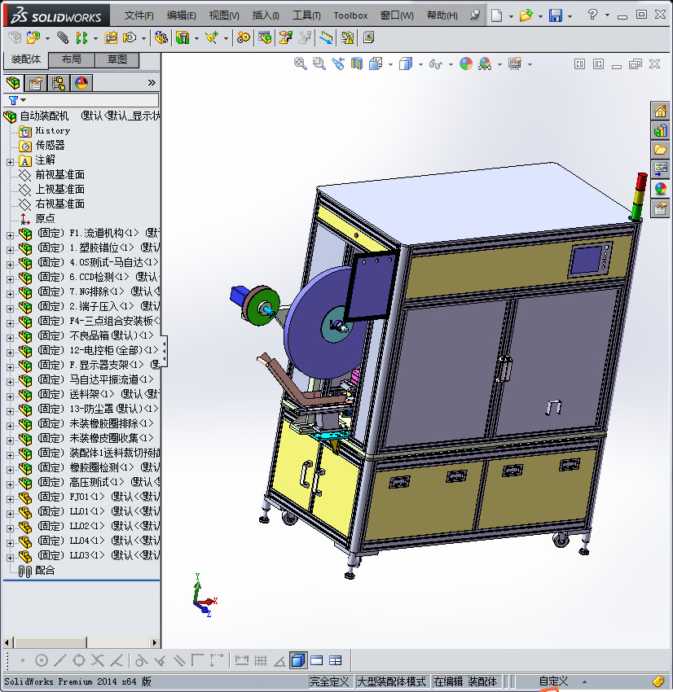Open the PropertyManager tab icon

(36, 83)
